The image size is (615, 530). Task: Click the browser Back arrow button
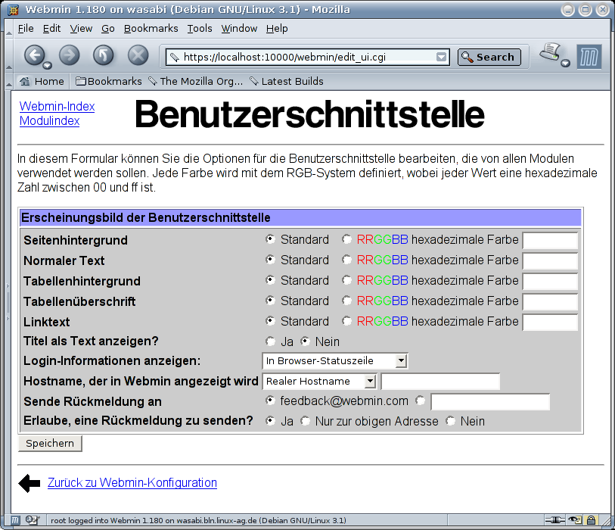point(34,55)
